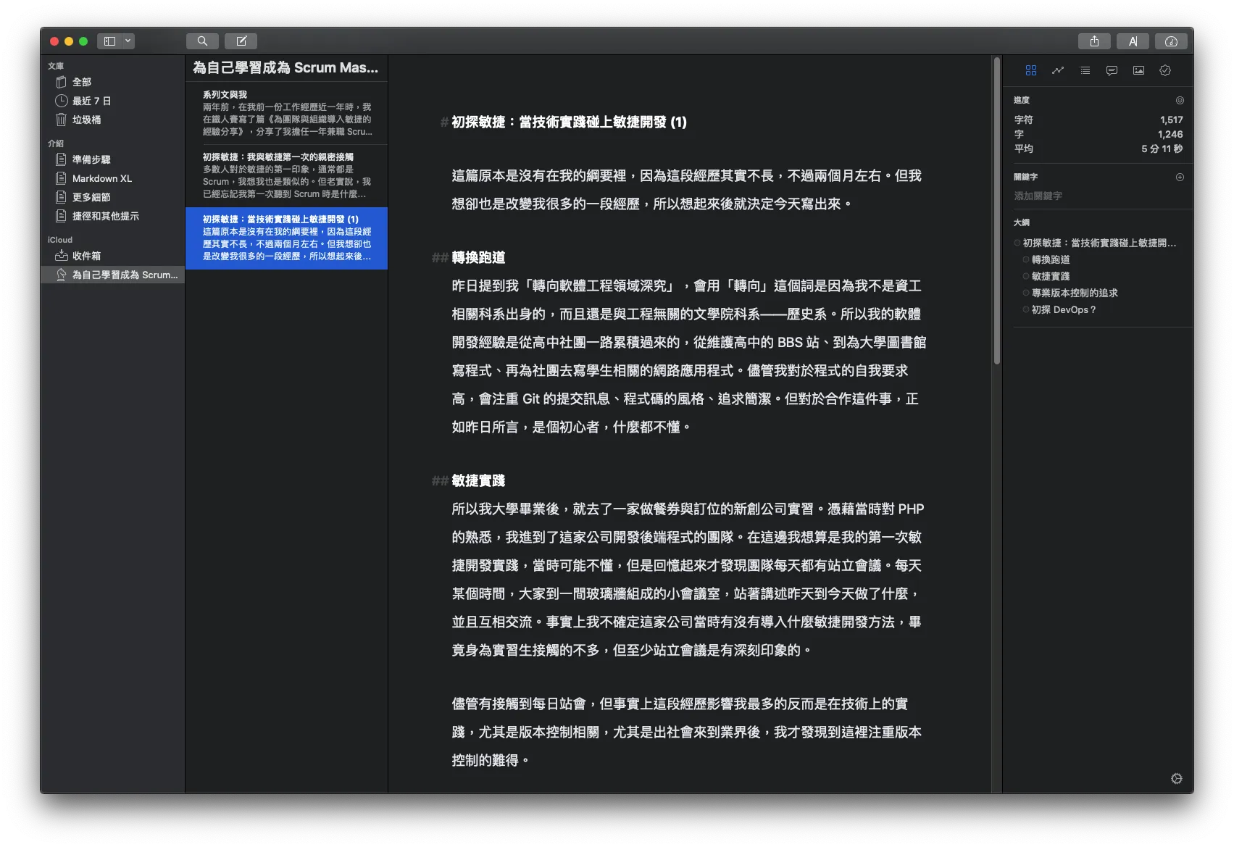Viewport: 1234px width, 847px height.
Task: Click the goal circle next to 進度
Action: [1180, 100]
